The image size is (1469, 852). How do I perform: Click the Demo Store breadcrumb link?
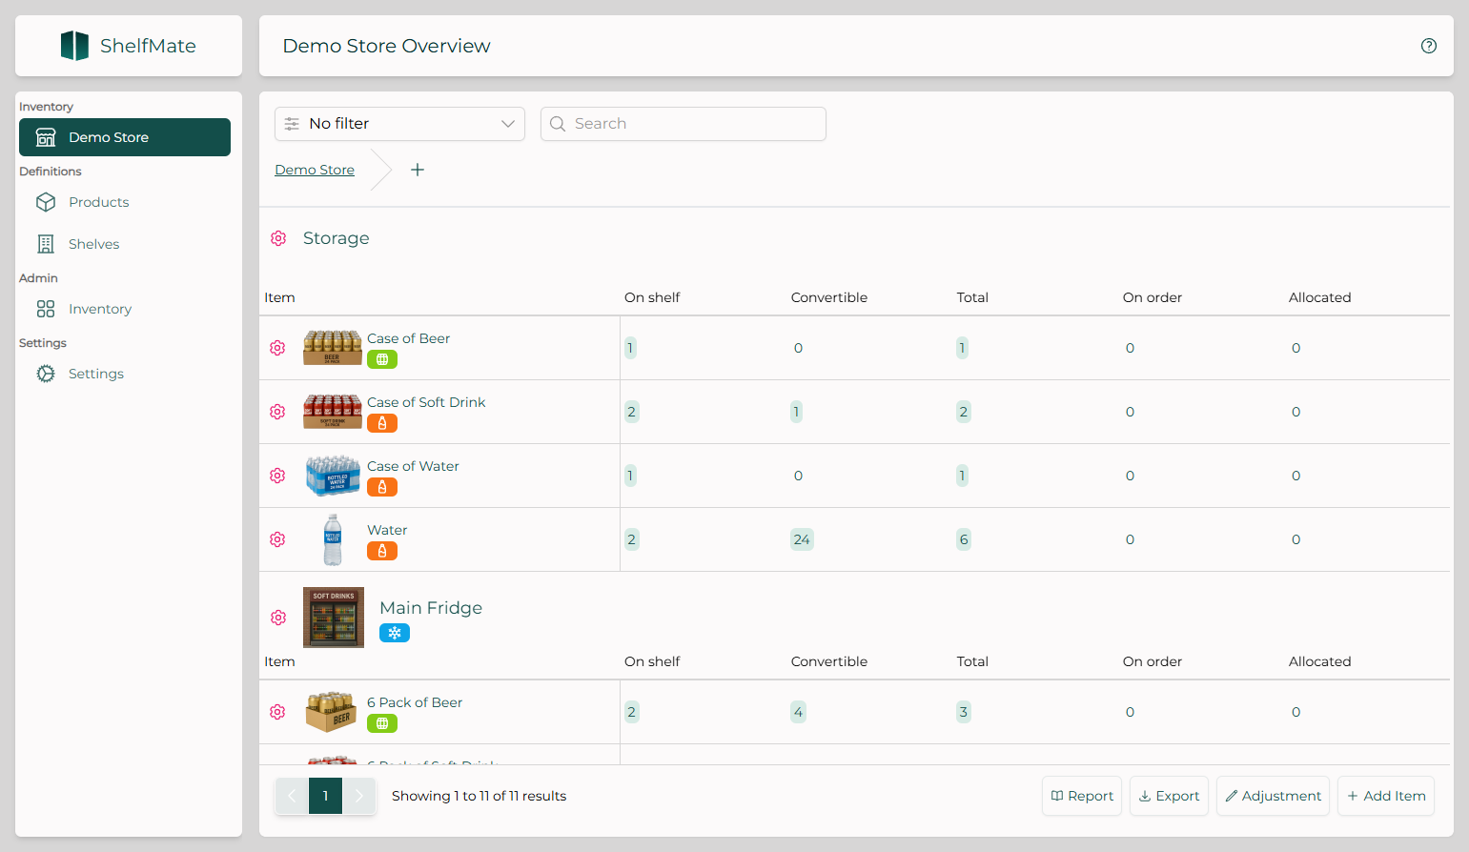315,170
